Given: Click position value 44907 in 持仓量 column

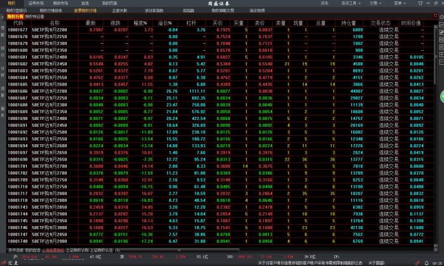Looking at the screenshot, I should 356,91.
